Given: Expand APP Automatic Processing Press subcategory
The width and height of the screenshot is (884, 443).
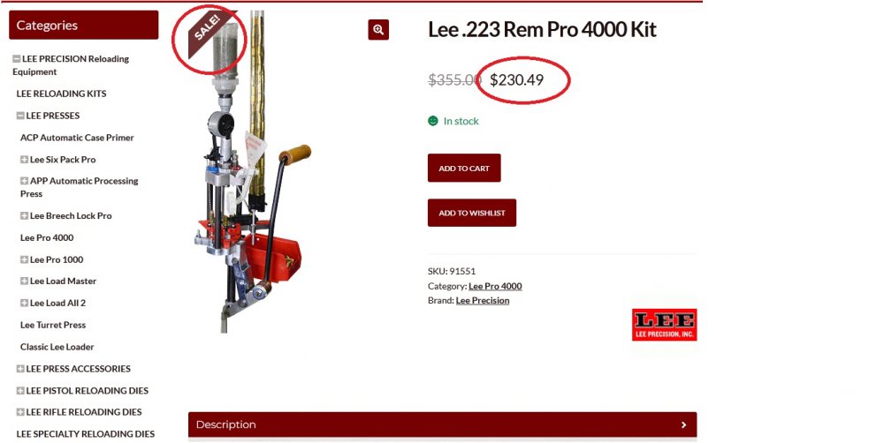Looking at the screenshot, I should pyautogui.click(x=24, y=181).
